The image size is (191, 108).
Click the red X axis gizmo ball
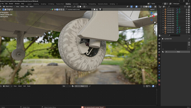coord(154,16)
